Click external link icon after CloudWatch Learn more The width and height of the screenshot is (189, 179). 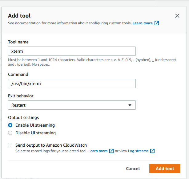(111, 151)
